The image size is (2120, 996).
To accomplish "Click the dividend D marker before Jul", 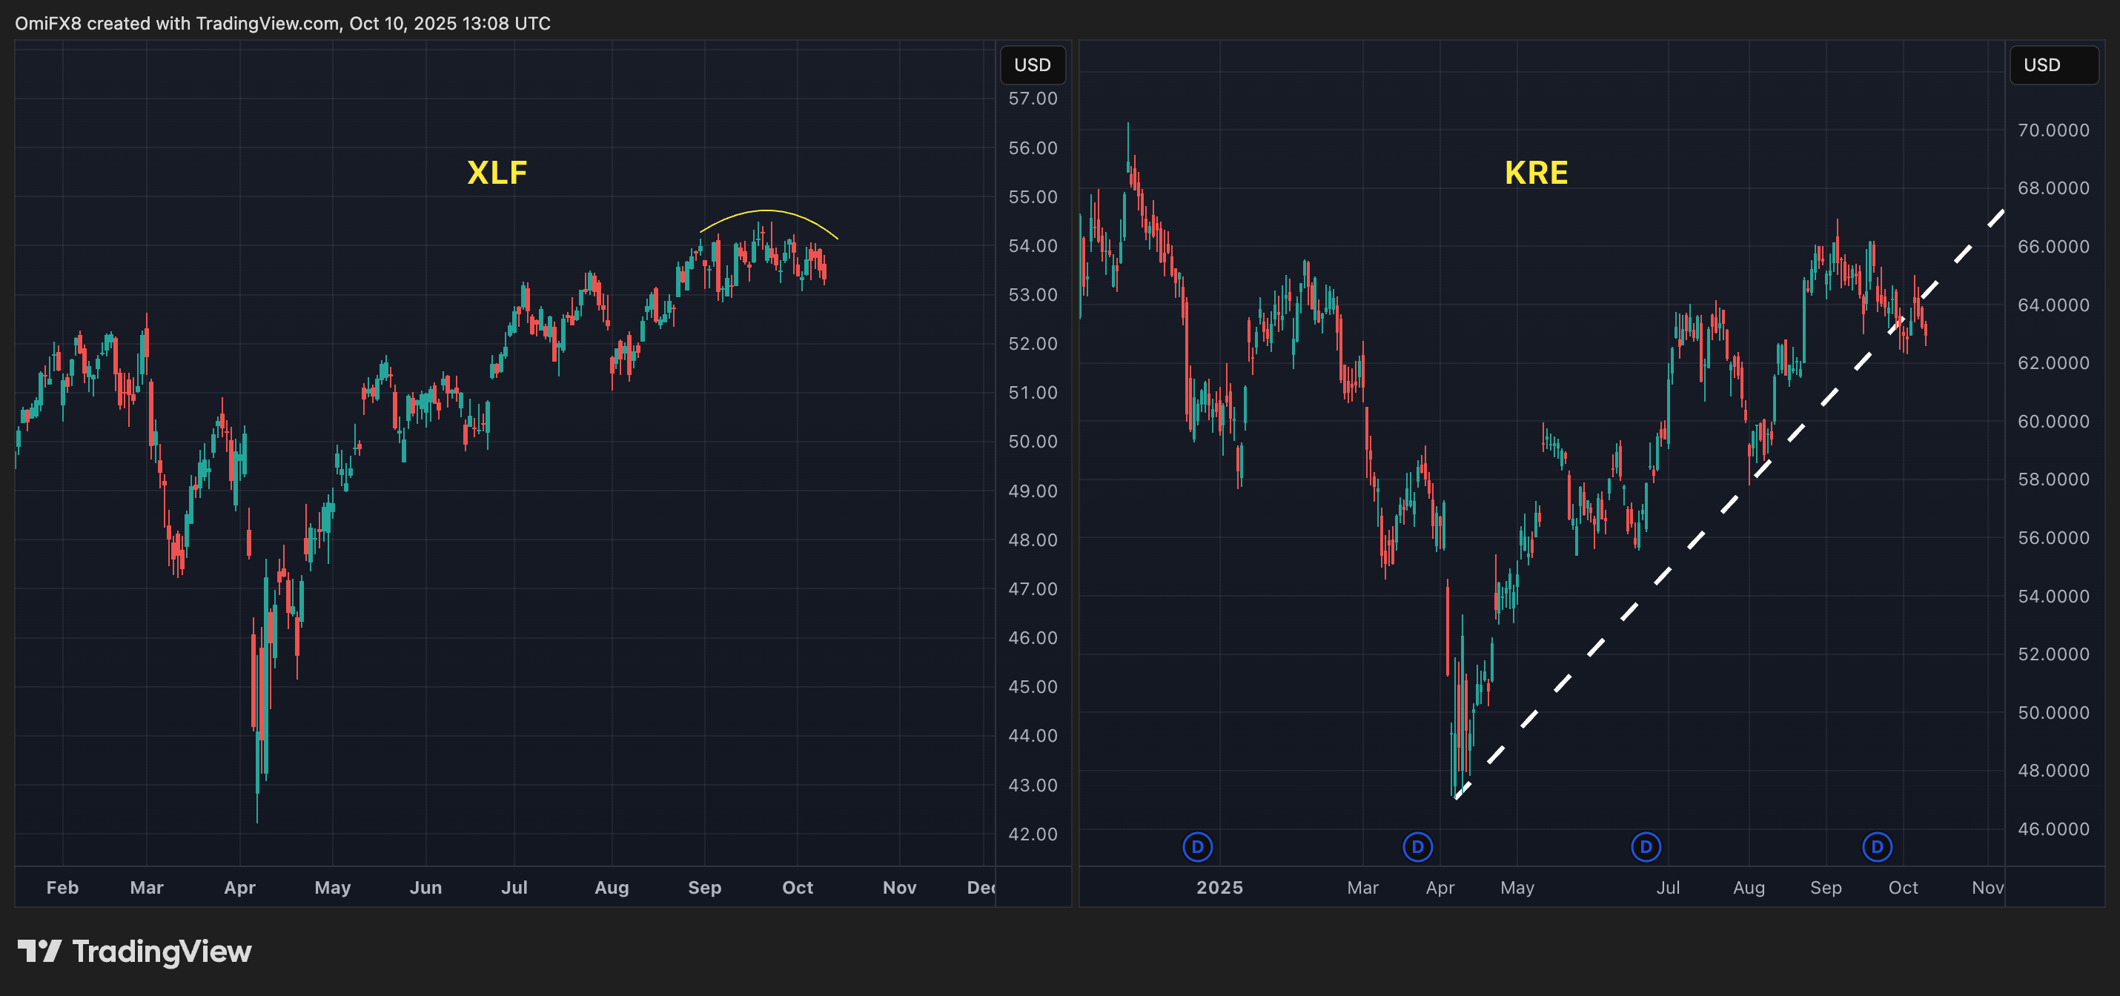I will [x=1646, y=846].
